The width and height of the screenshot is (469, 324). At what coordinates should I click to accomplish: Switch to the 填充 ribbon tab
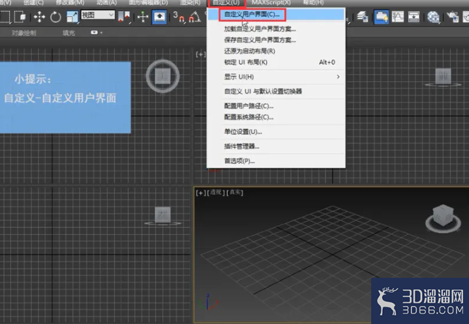click(68, 33)
